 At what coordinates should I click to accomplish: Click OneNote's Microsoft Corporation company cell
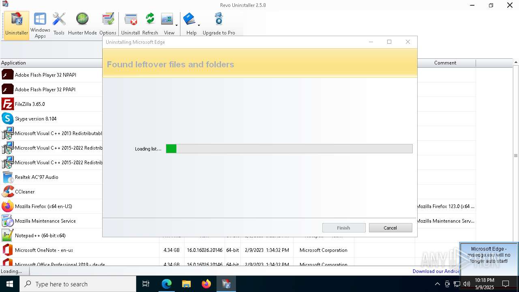[324, 250]
